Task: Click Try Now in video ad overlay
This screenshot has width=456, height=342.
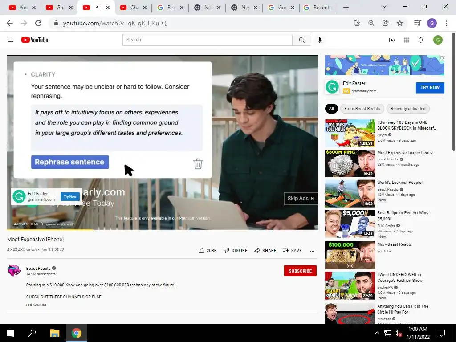Action: coord(70,196)
